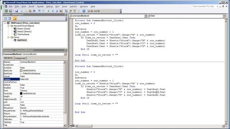Click the Break (pause) toolbar icon
The width and height of the screenshot is (230, 129).
click(53, 11)
